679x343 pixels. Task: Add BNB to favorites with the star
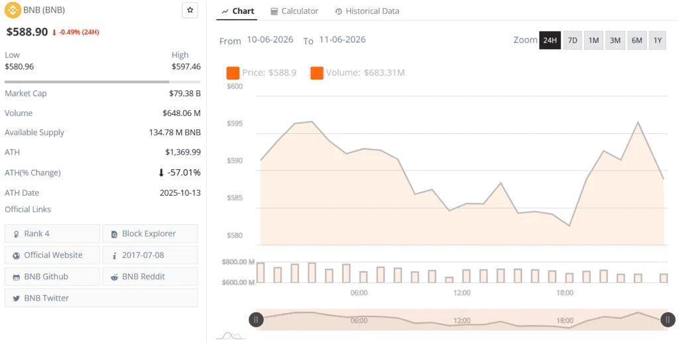coord(190,10)
